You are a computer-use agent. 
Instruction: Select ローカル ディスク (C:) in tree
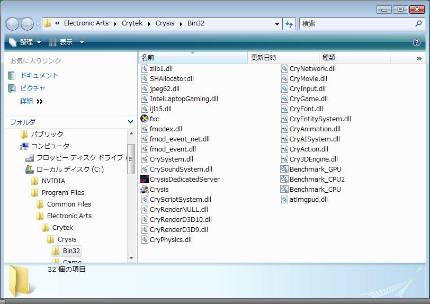[70, 169]
